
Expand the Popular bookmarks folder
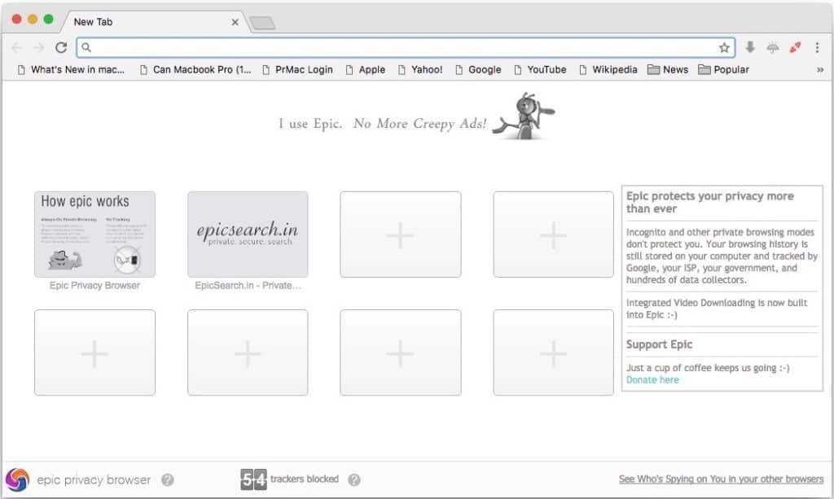click(723, 70)
